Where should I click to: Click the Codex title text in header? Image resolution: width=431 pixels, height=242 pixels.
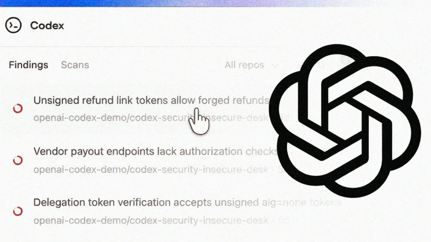coord(47,26)
